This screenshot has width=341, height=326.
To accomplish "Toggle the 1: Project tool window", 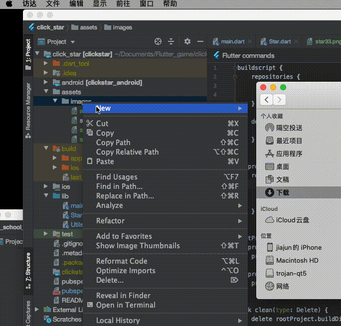I will point(28,54).
